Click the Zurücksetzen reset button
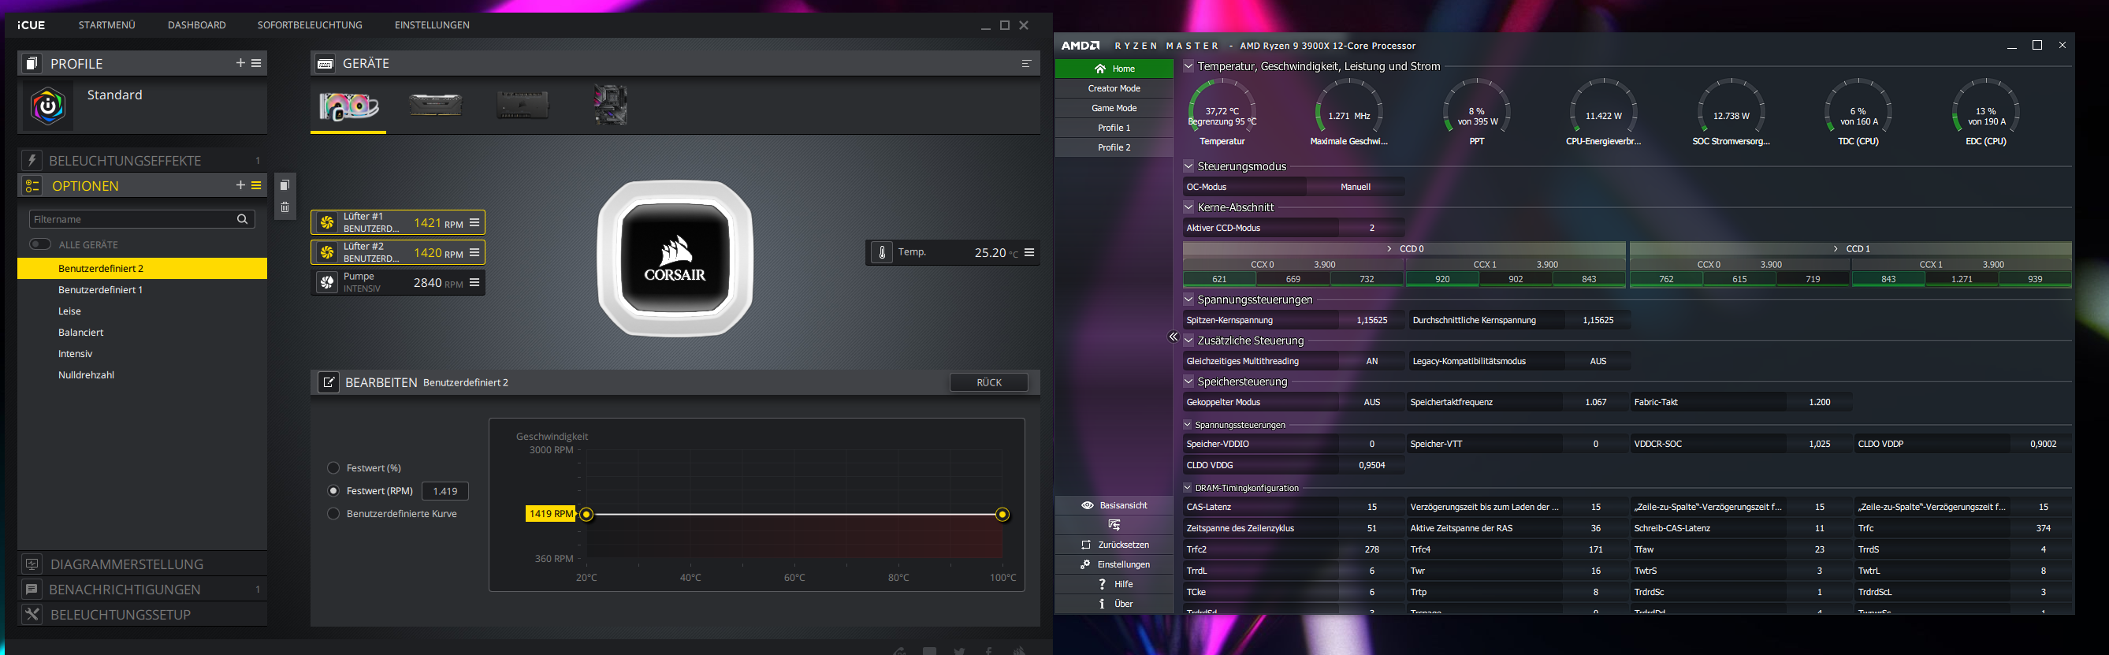2109x655 pixels. [x=1114, y=545]
